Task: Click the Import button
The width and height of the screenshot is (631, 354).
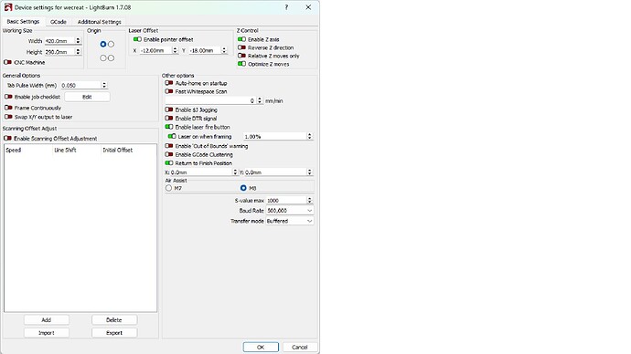Action: 47,333
